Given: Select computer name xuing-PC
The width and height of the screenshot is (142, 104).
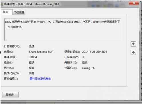Looking at the screenshot, I should pos(88,68).
